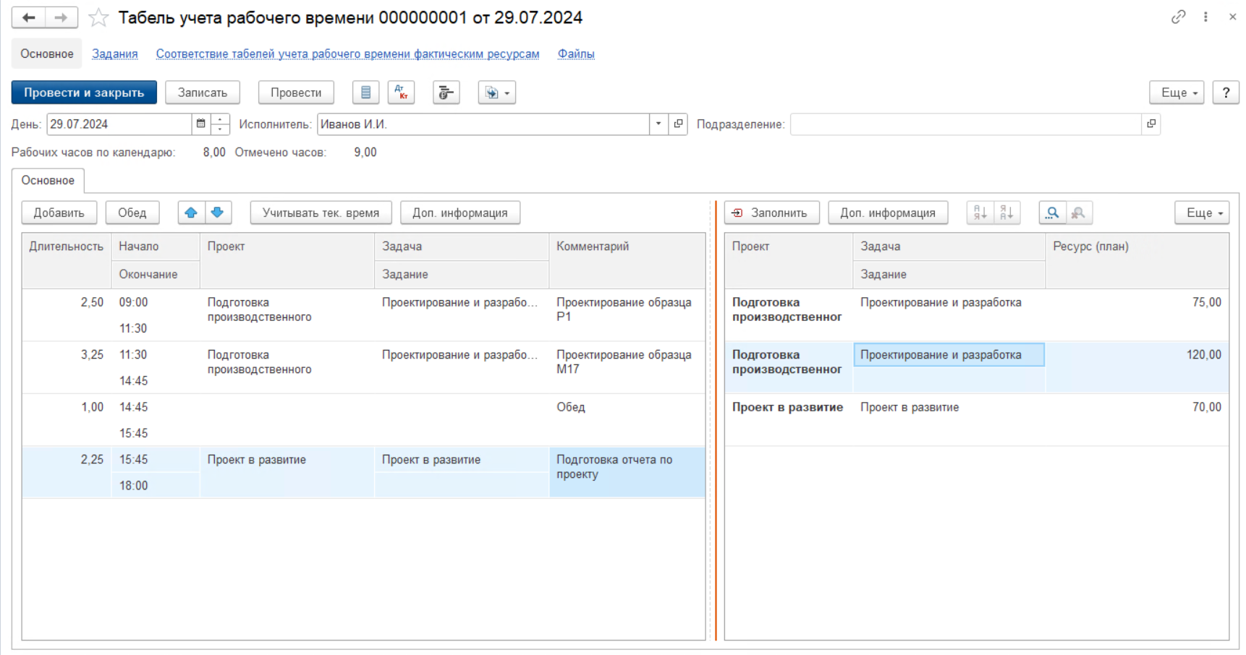Click into the Подразделение input field
The width and height of the screenshot is (1246, 655).
coord(965,124)
